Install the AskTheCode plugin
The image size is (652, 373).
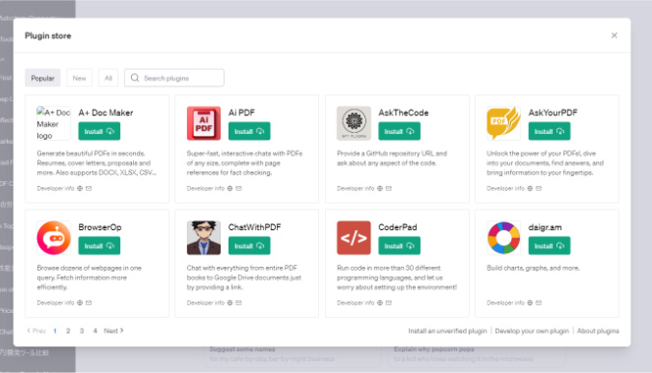399,131
